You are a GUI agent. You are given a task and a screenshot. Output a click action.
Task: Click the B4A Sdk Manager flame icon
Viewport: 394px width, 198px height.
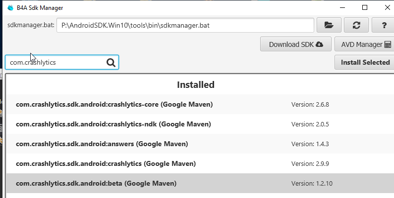click(10, 8)
